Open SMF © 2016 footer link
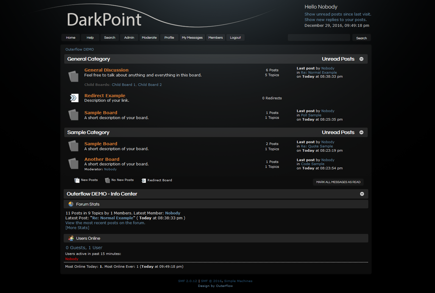 (x=211, y=281)
